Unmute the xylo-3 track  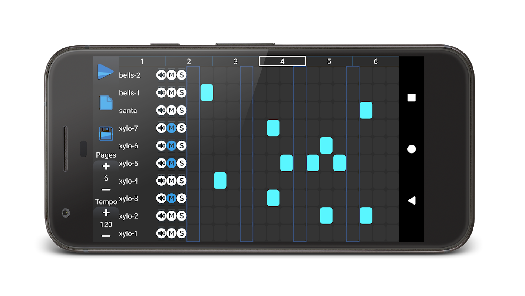click(x=171, y=198)
